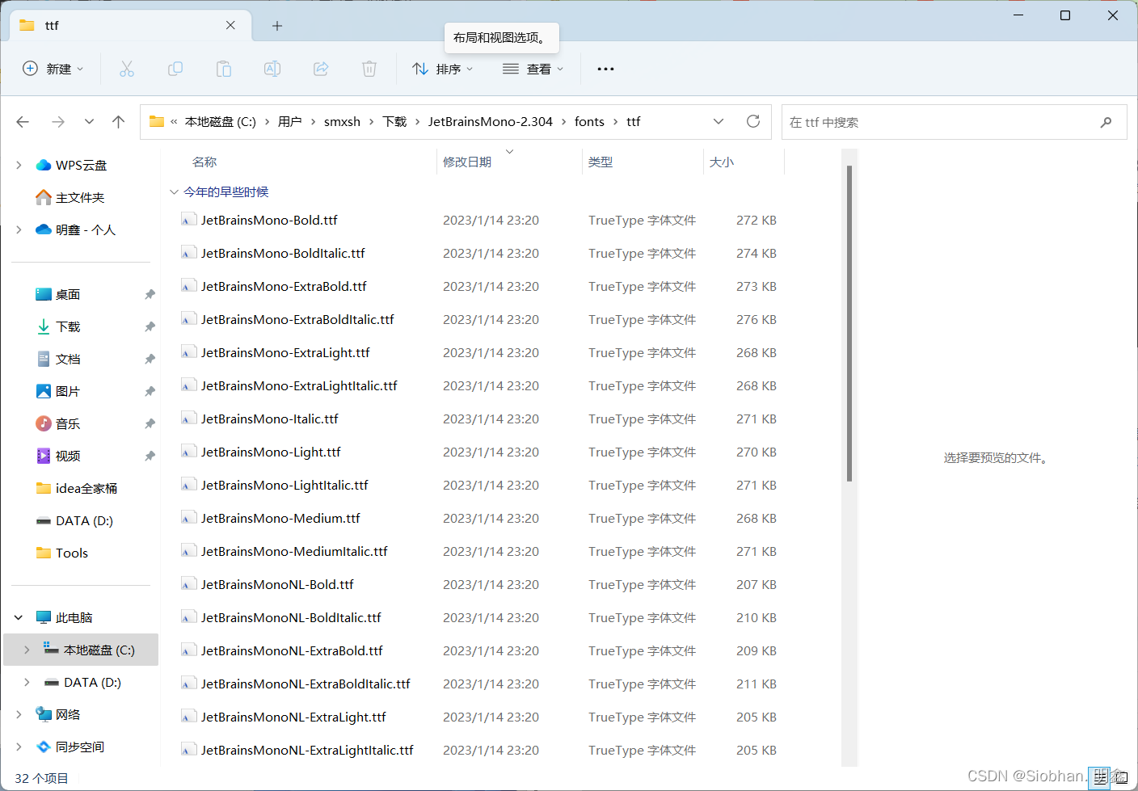Expand address bar history dropdown

[x=719, y=121]
